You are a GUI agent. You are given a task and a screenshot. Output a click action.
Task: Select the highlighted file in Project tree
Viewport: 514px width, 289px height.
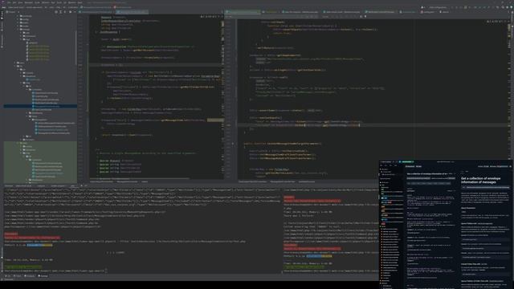coord(40,106)
